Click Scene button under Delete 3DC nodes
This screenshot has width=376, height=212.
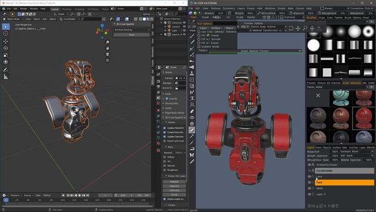pyautogui.click(x=174, y=195)
